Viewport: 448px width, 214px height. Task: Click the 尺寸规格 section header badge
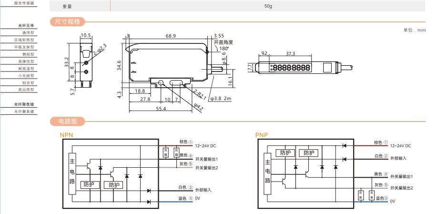(67, 21)
